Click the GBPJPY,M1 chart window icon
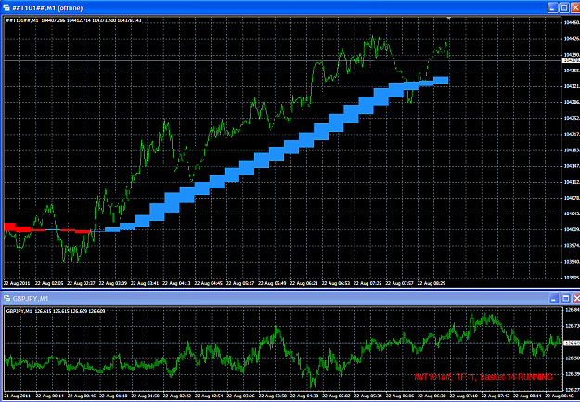This screenshot has height=402, width=580. click(6, 298)
